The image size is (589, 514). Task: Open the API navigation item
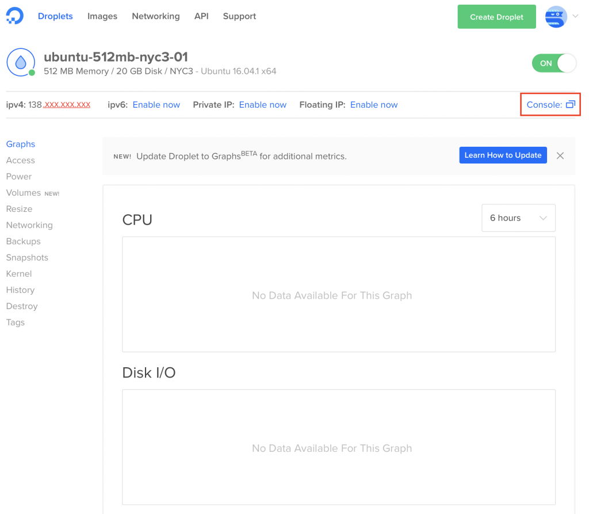(201, 16)
